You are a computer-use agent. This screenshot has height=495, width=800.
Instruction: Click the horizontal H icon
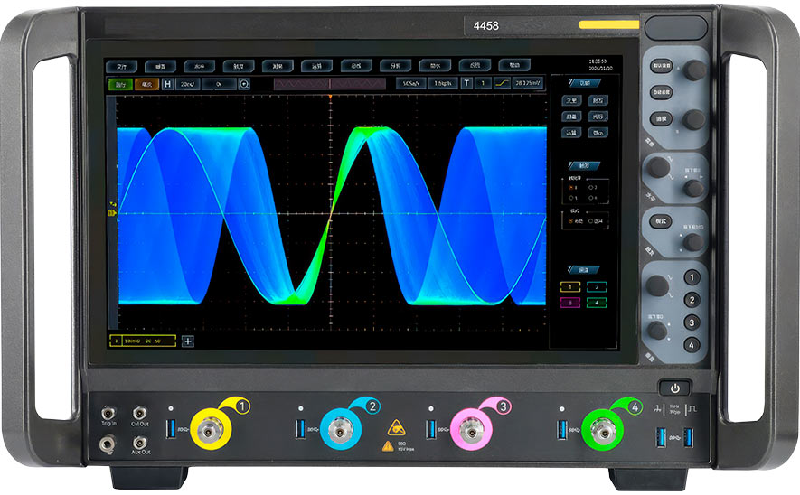coord(167,84)
